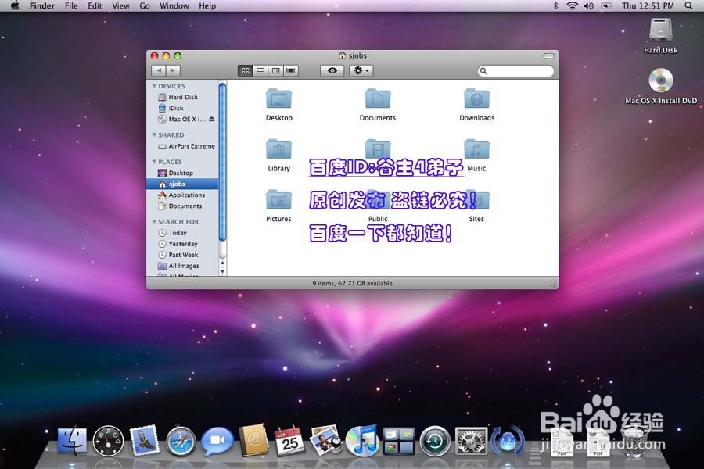Collapse the DEVICES section in sidebar

[156, 86]
